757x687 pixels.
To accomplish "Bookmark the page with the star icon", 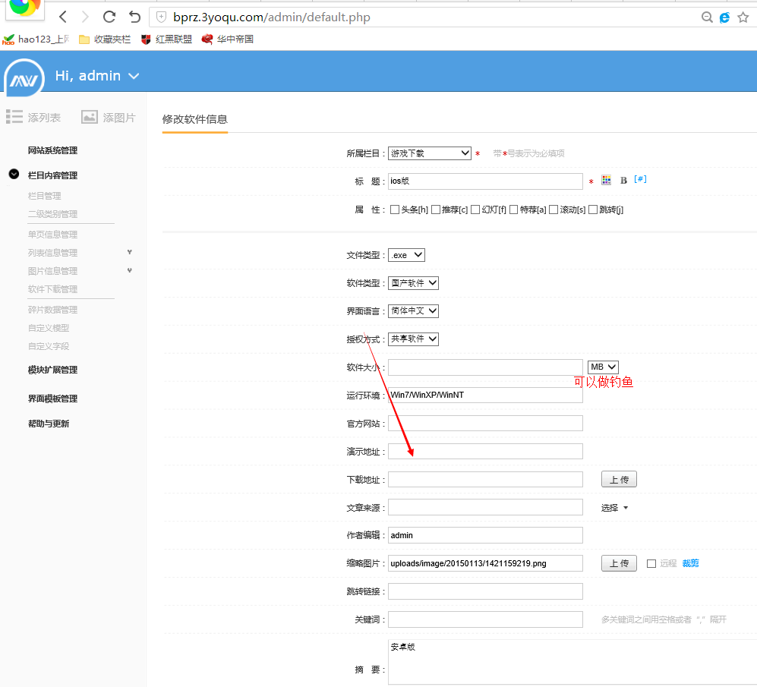I will pyautogui.click(x=743, y=17).
